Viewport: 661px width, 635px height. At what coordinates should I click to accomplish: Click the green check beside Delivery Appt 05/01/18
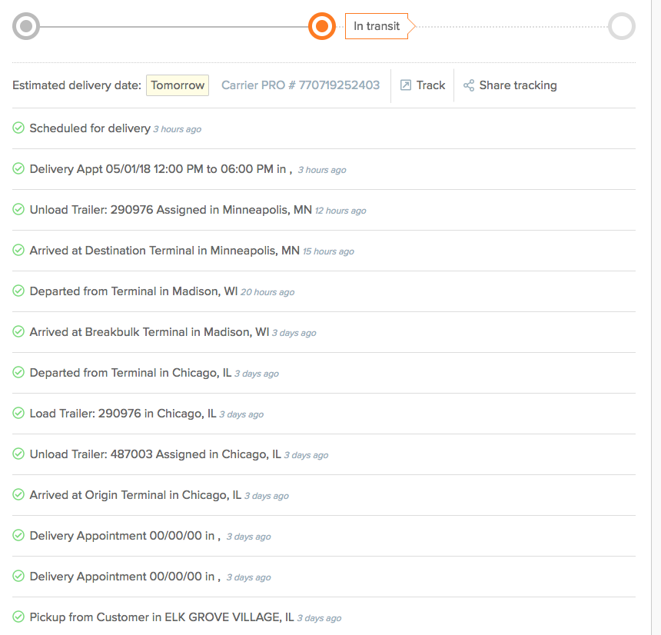pos(18,168)
